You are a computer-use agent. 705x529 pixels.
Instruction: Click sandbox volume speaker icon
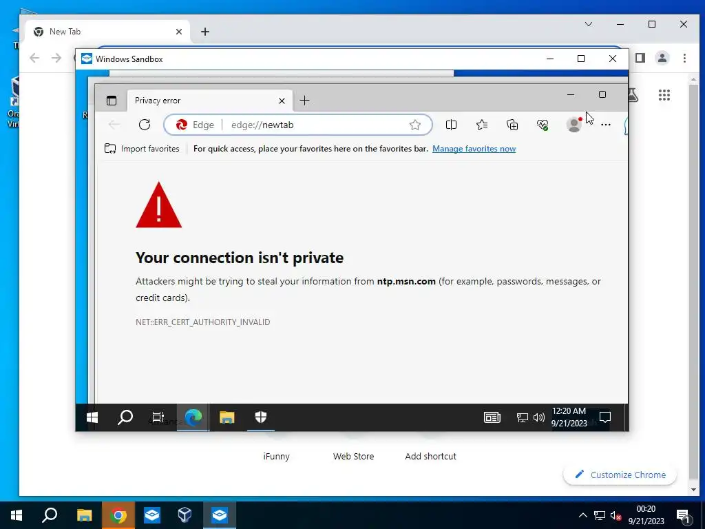tap(538, 417)
